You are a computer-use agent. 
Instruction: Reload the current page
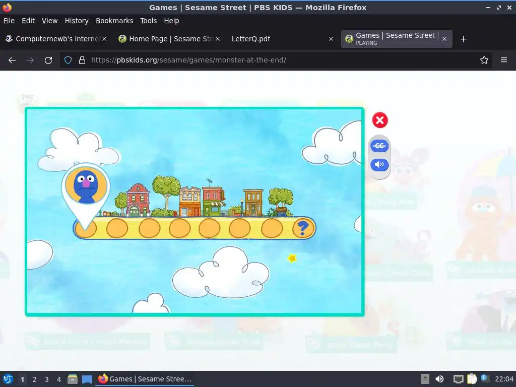pyautogui.click(x=48, y=60)
